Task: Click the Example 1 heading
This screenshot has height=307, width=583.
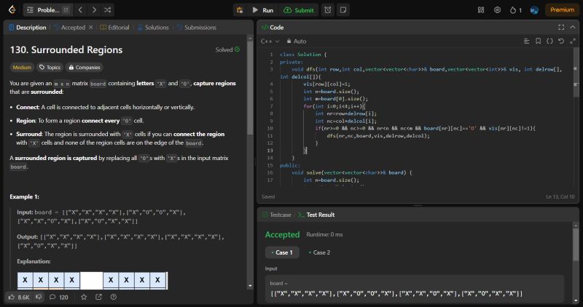Action: (x=25, y=196)
